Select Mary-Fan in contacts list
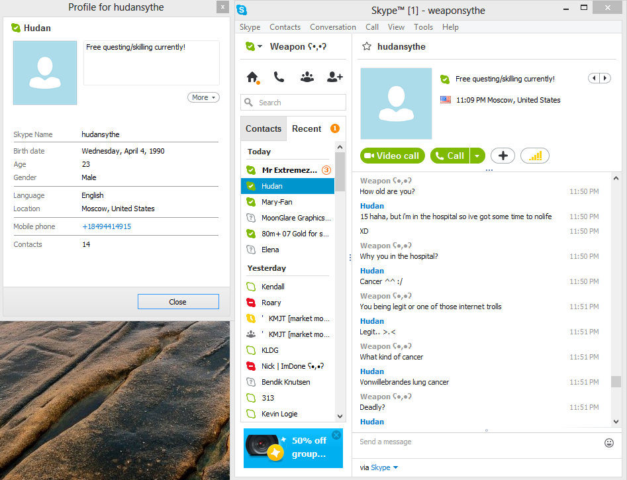Screen dimensions: 627x480 pos(287,202)
